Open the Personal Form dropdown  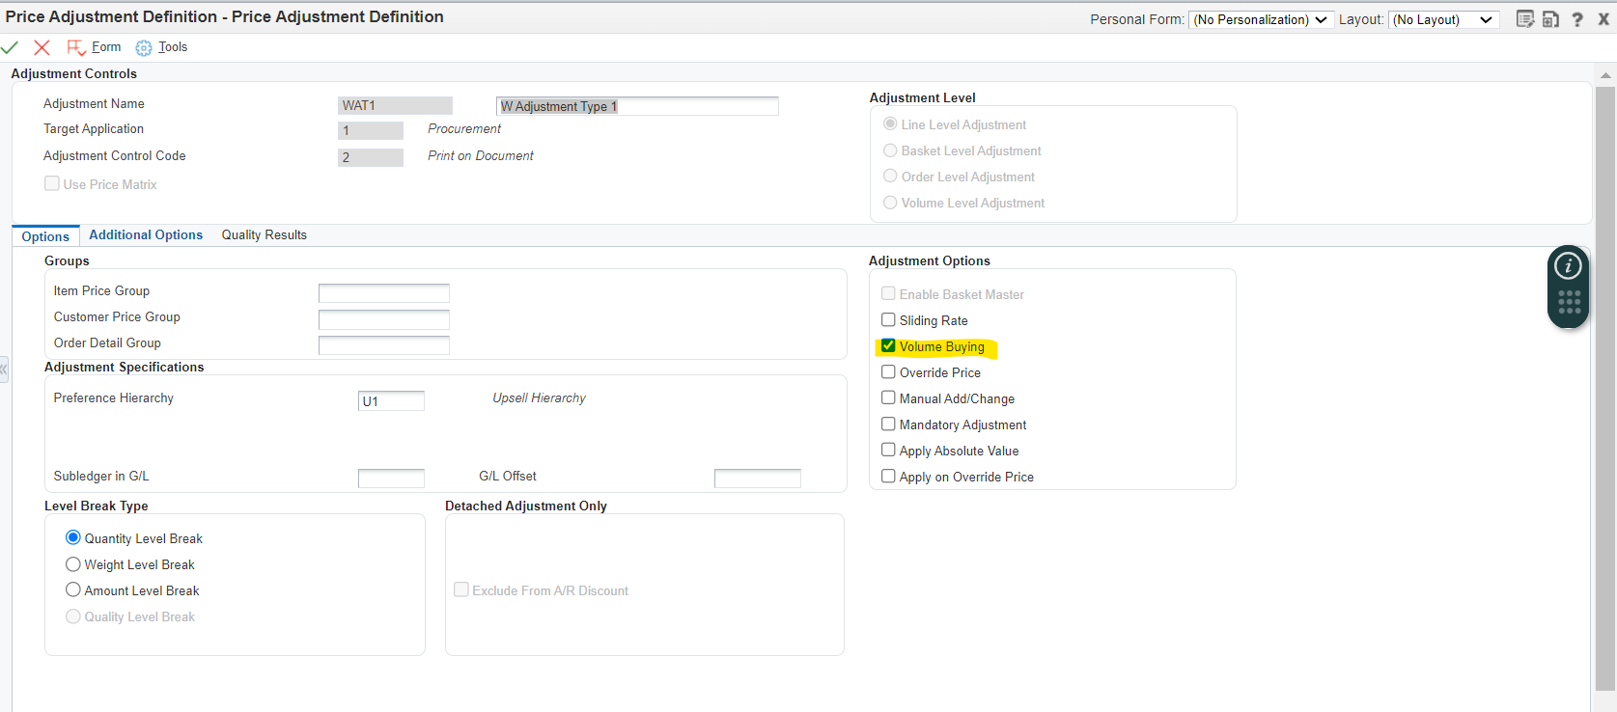(x=1262, y=19)
